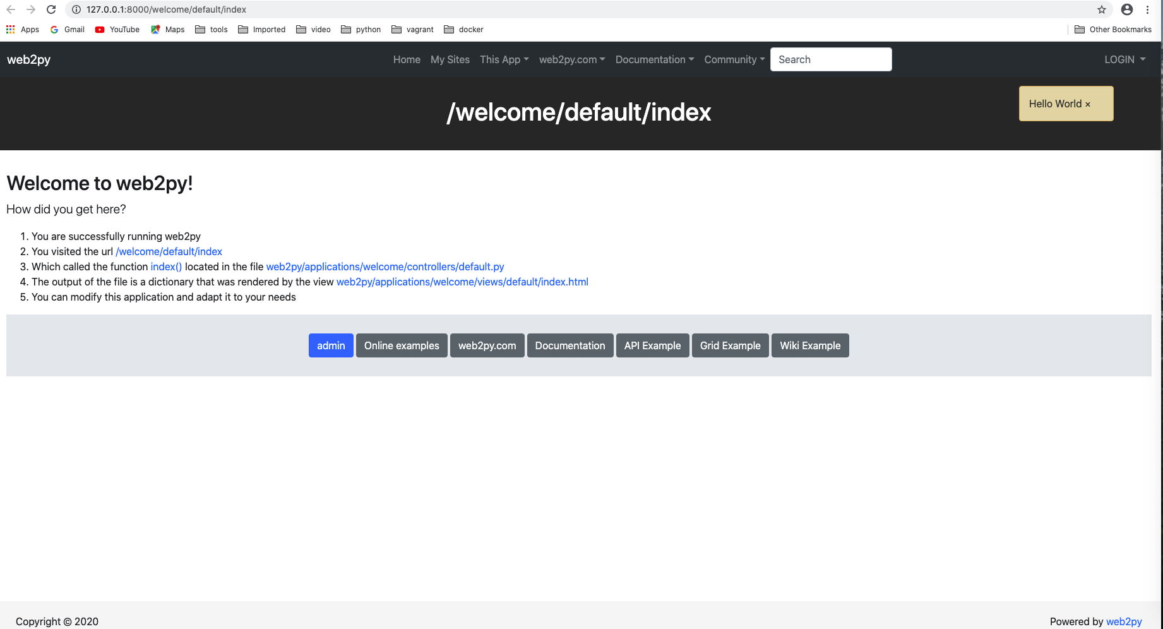Click the Wiki Example button
The width and height of the screenshot is (1163, 629).
[x=810, y=345]
